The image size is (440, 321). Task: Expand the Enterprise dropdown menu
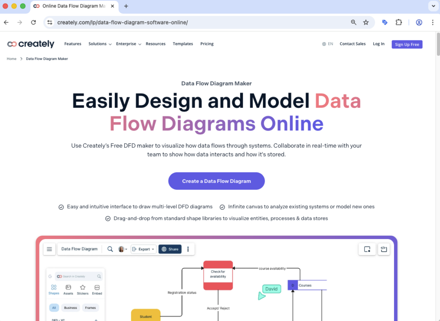tap(128, 44)
